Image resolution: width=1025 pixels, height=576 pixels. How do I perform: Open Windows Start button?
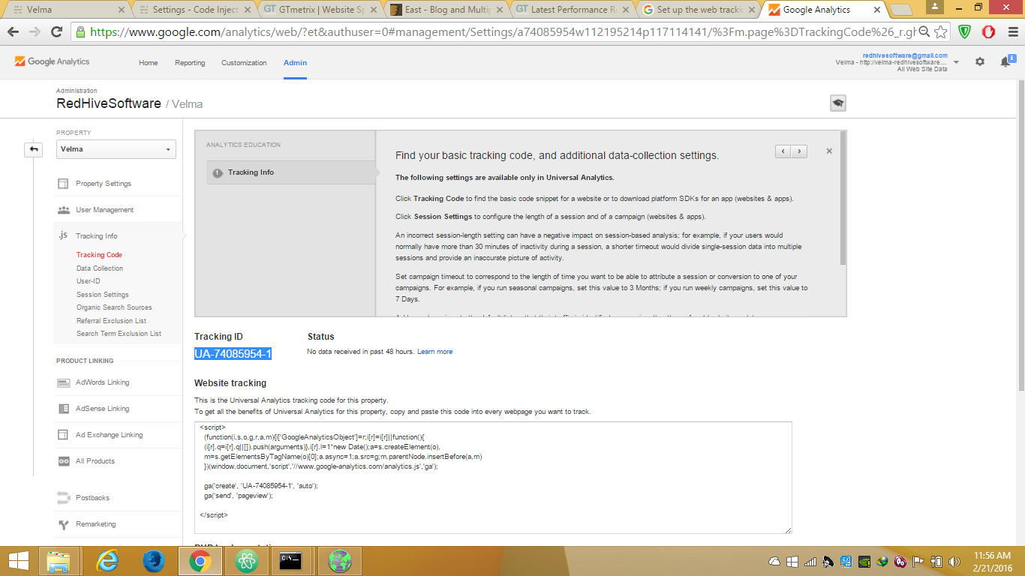(x=18, y=561)
